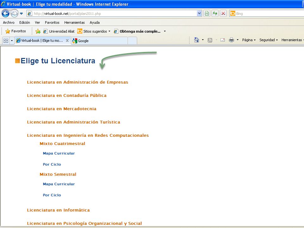Click the Elige tu Licenciatura heading
The height and width of the screenshot is (228, 304).
click(58, 61)
